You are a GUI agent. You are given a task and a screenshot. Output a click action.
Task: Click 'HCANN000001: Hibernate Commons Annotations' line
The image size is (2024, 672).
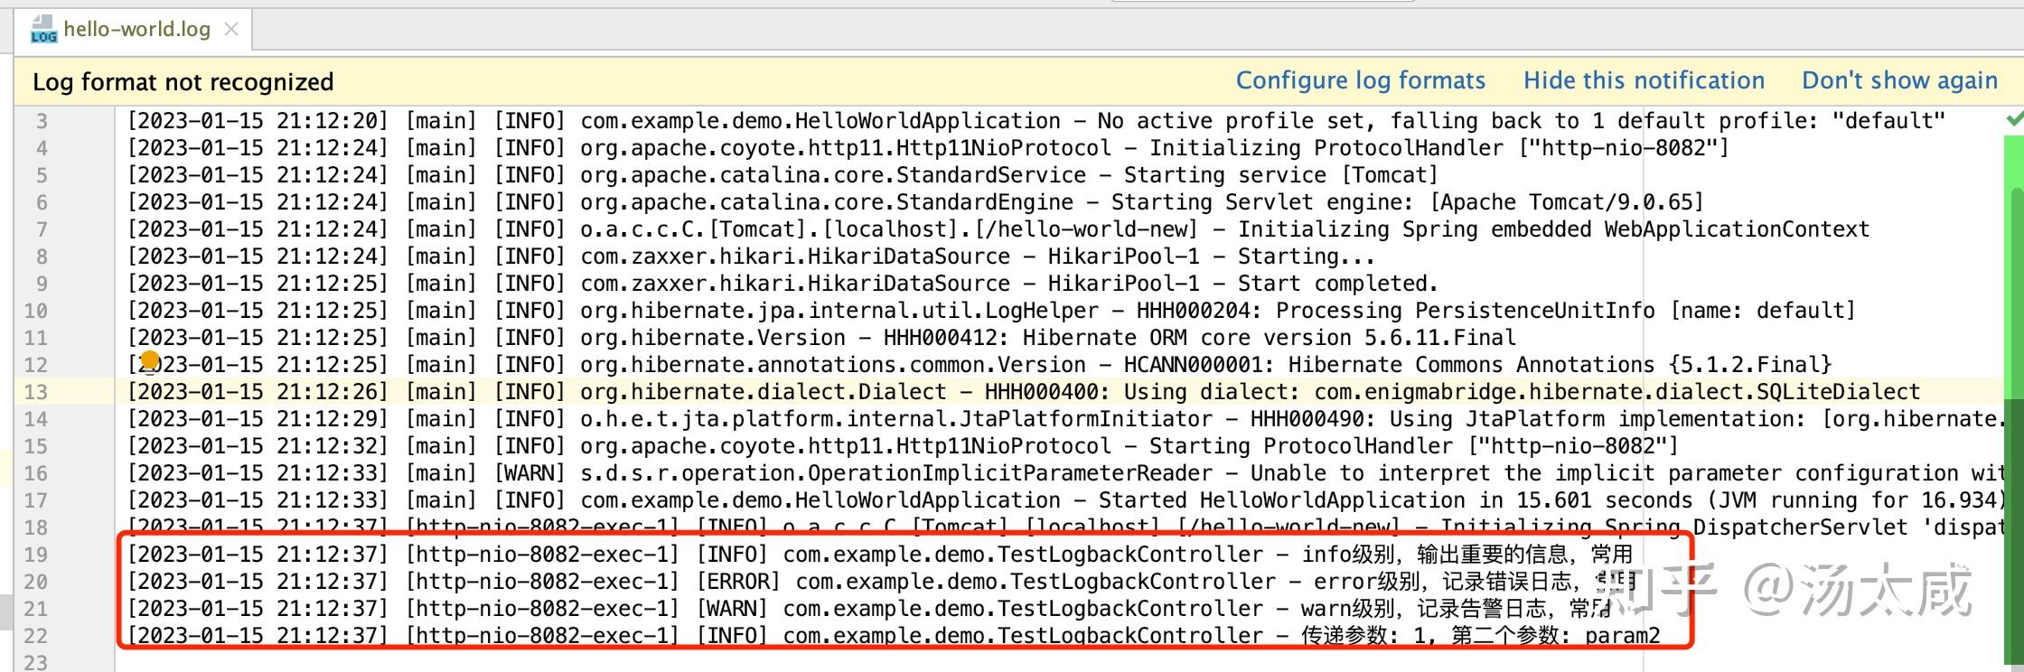tap(979, 365)
